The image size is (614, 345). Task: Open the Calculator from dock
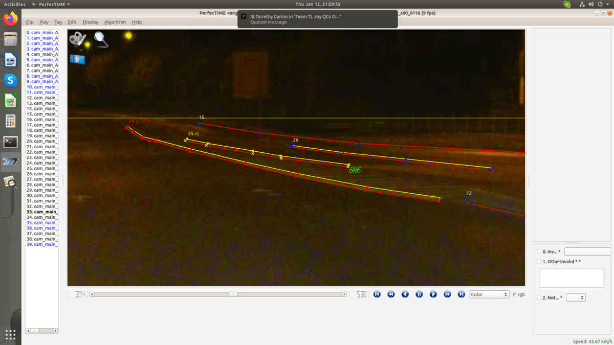click(x=10, y=121)
